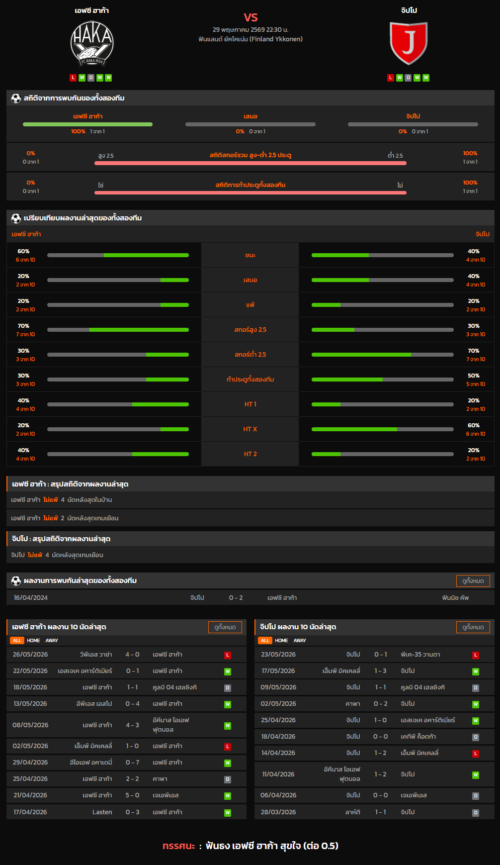Image resolution: width=500 pixels, height=865 pixels.
Task: Click score 1 - 0 on 25/04/2026 JIPPO row
Action: pyautogui.click(x=380, y=720)
